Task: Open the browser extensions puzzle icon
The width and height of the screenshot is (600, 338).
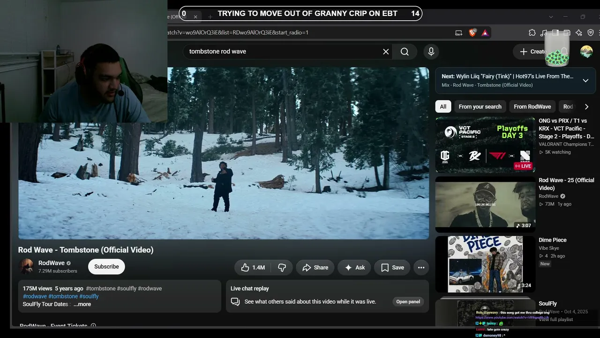Action: [x=532, y=33]
